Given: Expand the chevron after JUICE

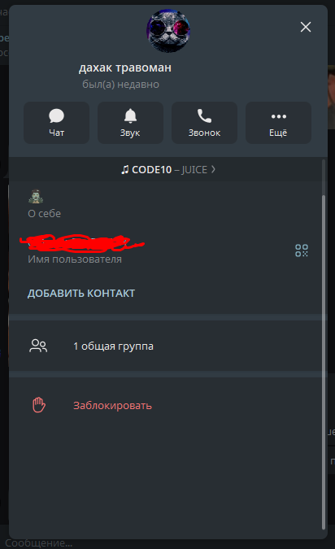Looking at the screenshot, I should [x=213, y=169].
